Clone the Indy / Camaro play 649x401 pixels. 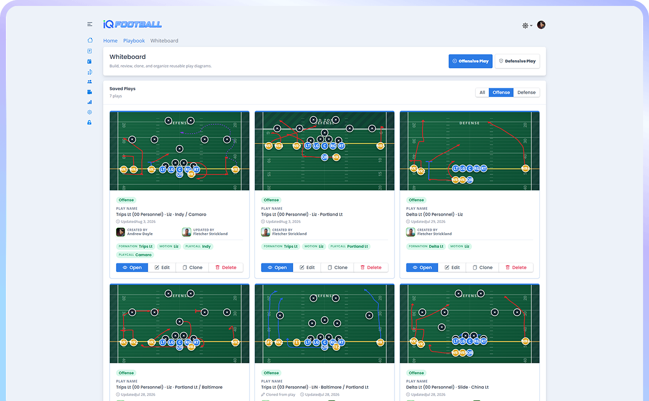192,268
